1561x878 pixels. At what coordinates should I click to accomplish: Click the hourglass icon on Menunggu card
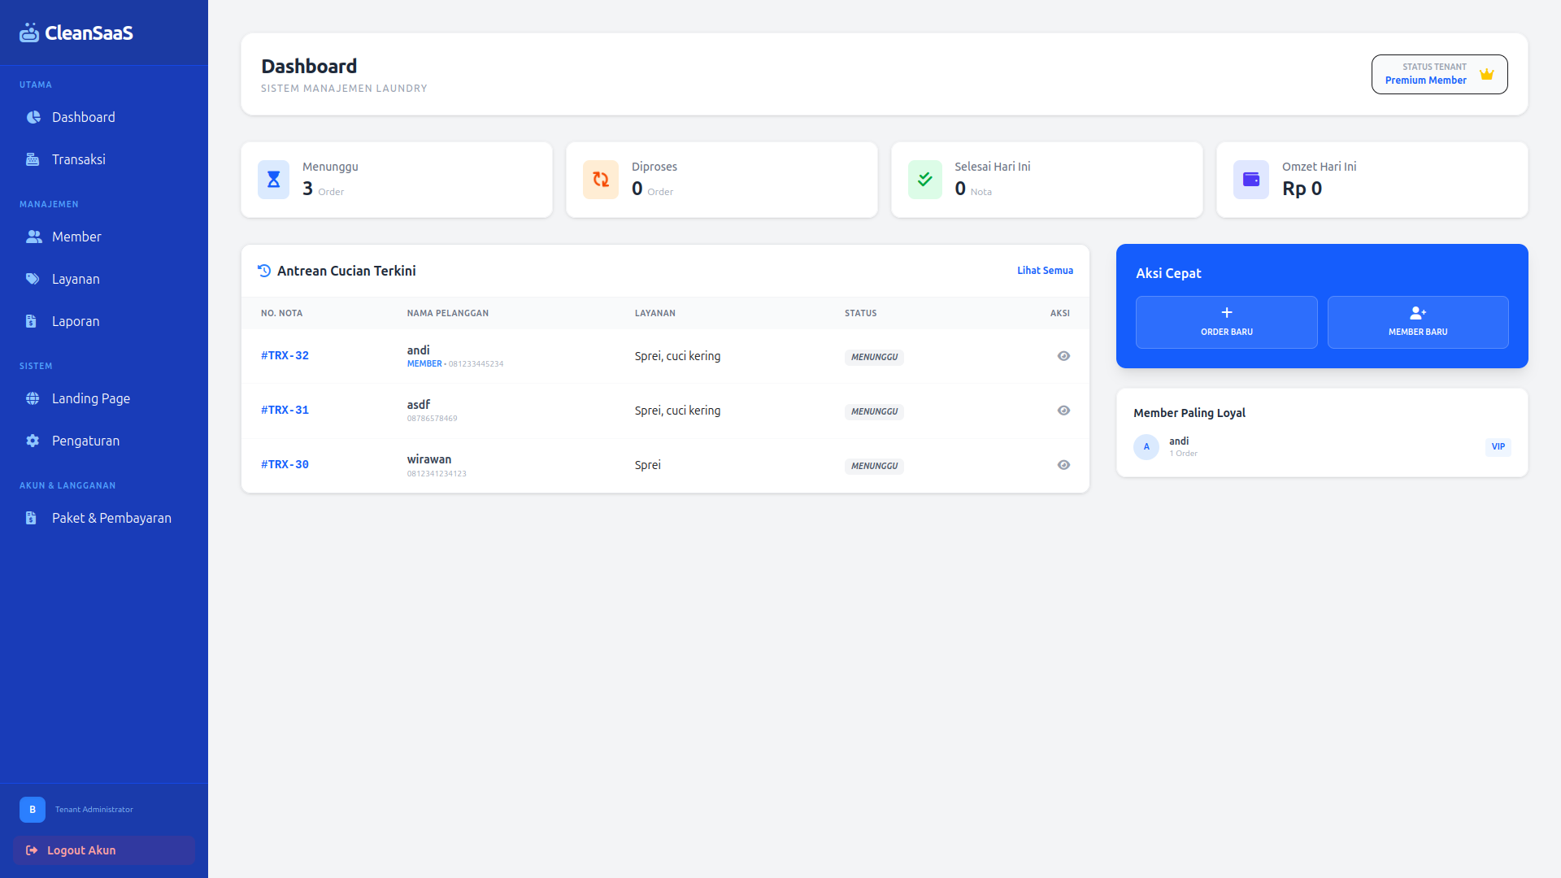point(273,180)
